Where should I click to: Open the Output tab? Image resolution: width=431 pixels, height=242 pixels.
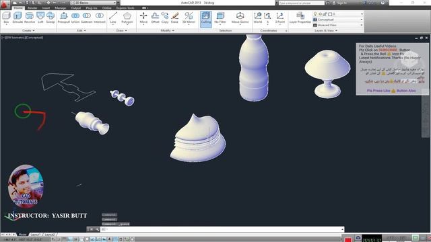point(75,8)
